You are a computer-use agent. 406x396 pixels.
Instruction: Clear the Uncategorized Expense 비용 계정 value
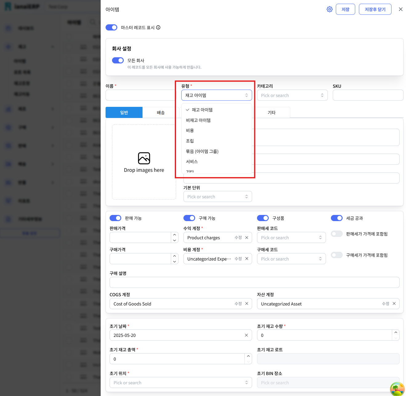point(247,259)
